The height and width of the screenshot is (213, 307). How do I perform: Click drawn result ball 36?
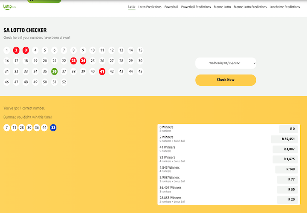[x=37, y=128]
